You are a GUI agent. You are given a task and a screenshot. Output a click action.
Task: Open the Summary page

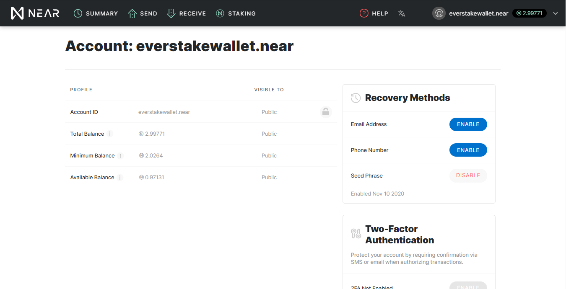point(96,13)
